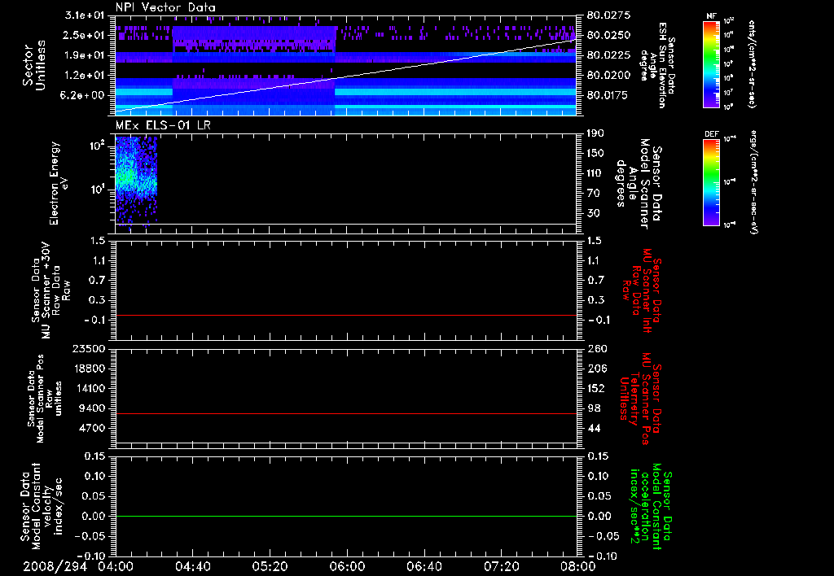
Task: Click the '30' scanner angle tick value
Action: pos(593,214)
